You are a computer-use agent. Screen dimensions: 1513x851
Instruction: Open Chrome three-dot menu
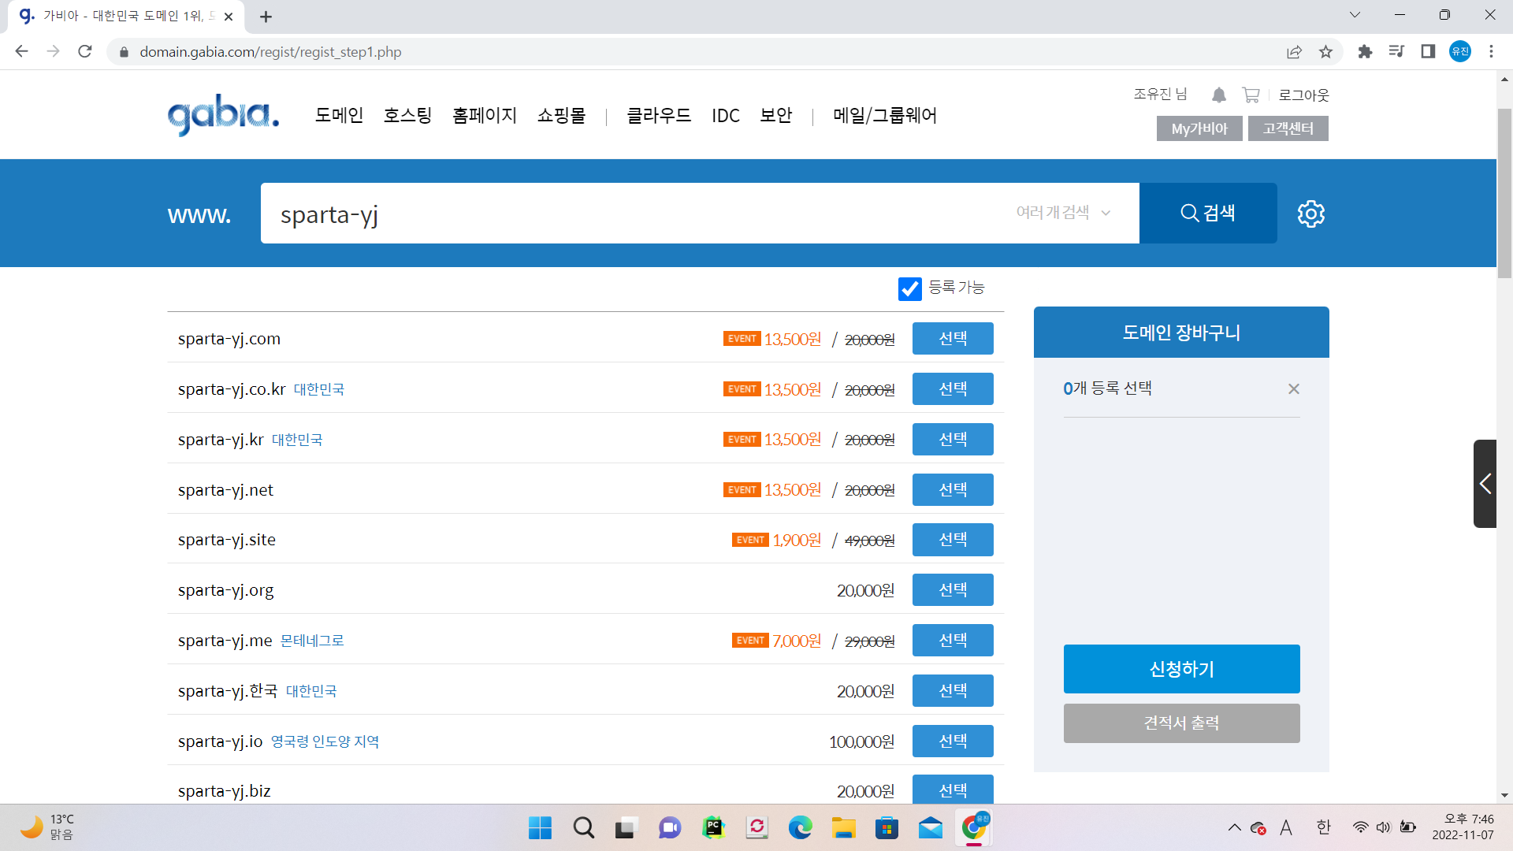click(x=1491, y=52)
